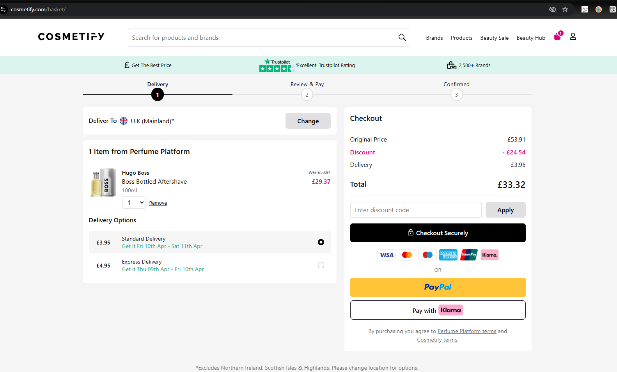Click the crossed-out Was £53.91 price
The image size is (617, 372).
[x=319, y=172]
